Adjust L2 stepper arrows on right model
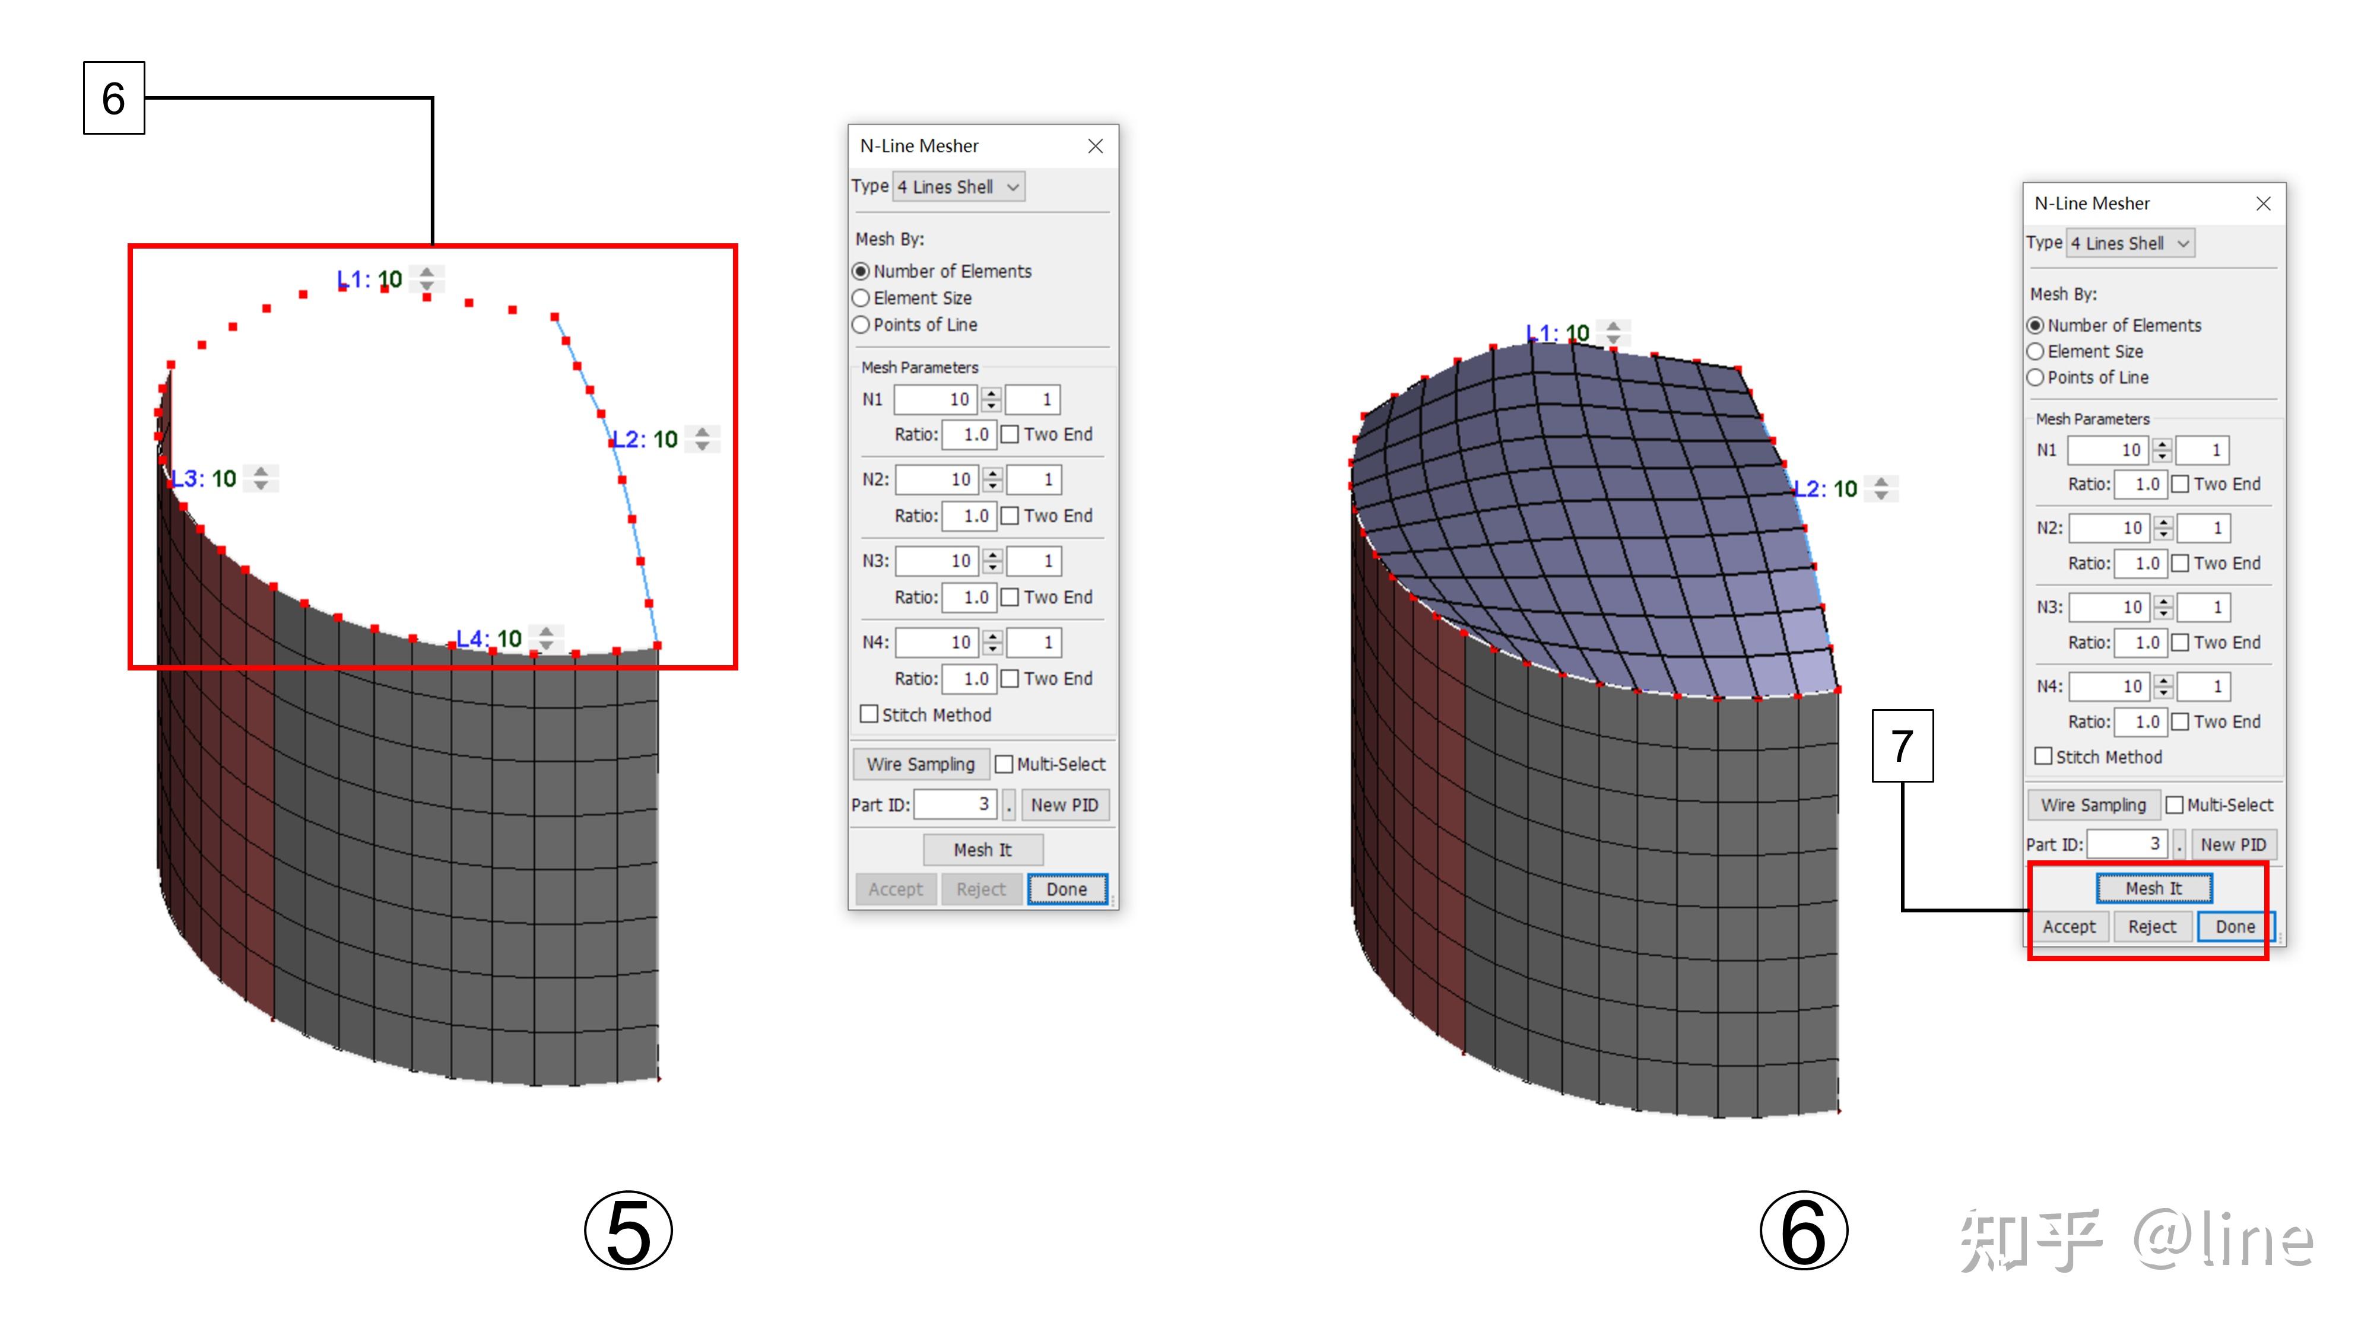Image resolution: width=2374 pixels, height=1335 pixels. click(1881, 488)
